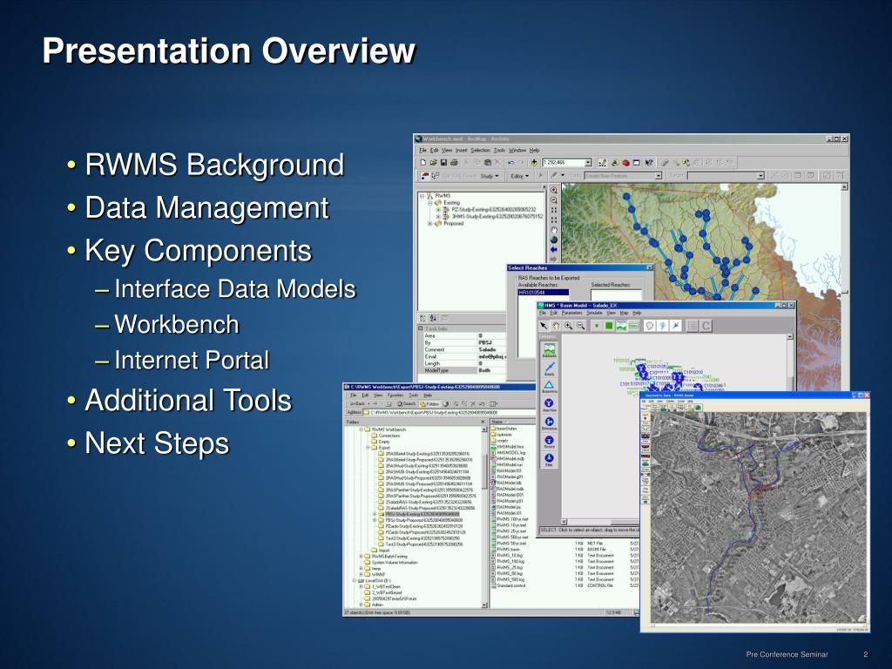
Task: Click the HMS basin map vertical scrollbar
Action: (x=790, y=362)
